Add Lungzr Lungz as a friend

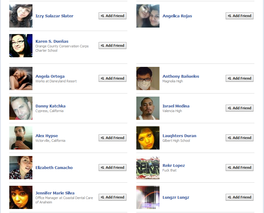[239, 197]
